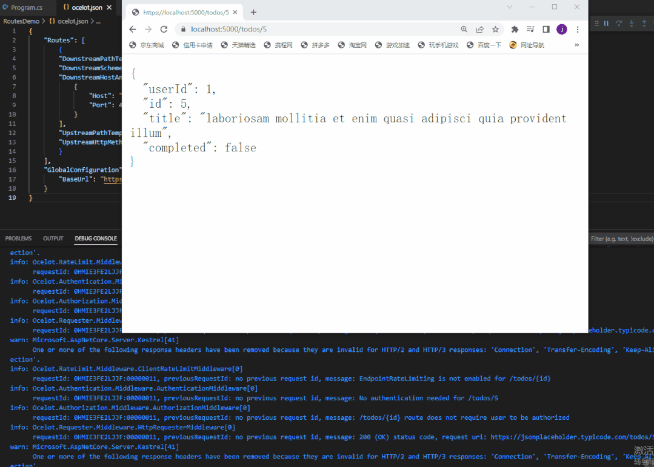The height and width of the screenshot is (467, 654).
Task: Click the "completed": false text in browser
Action: coord(199,148)
